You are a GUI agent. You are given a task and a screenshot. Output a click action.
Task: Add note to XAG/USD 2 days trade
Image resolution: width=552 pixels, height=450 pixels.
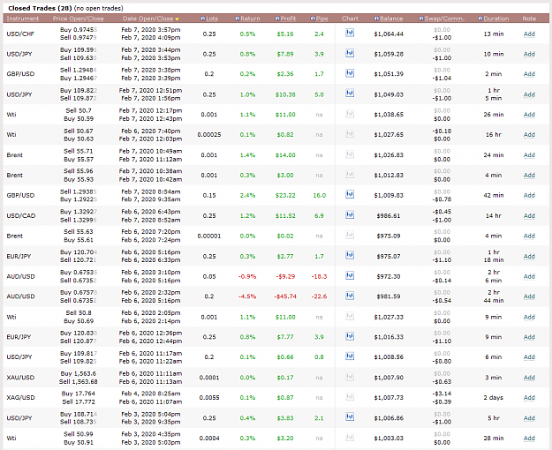tap(529, 398)
